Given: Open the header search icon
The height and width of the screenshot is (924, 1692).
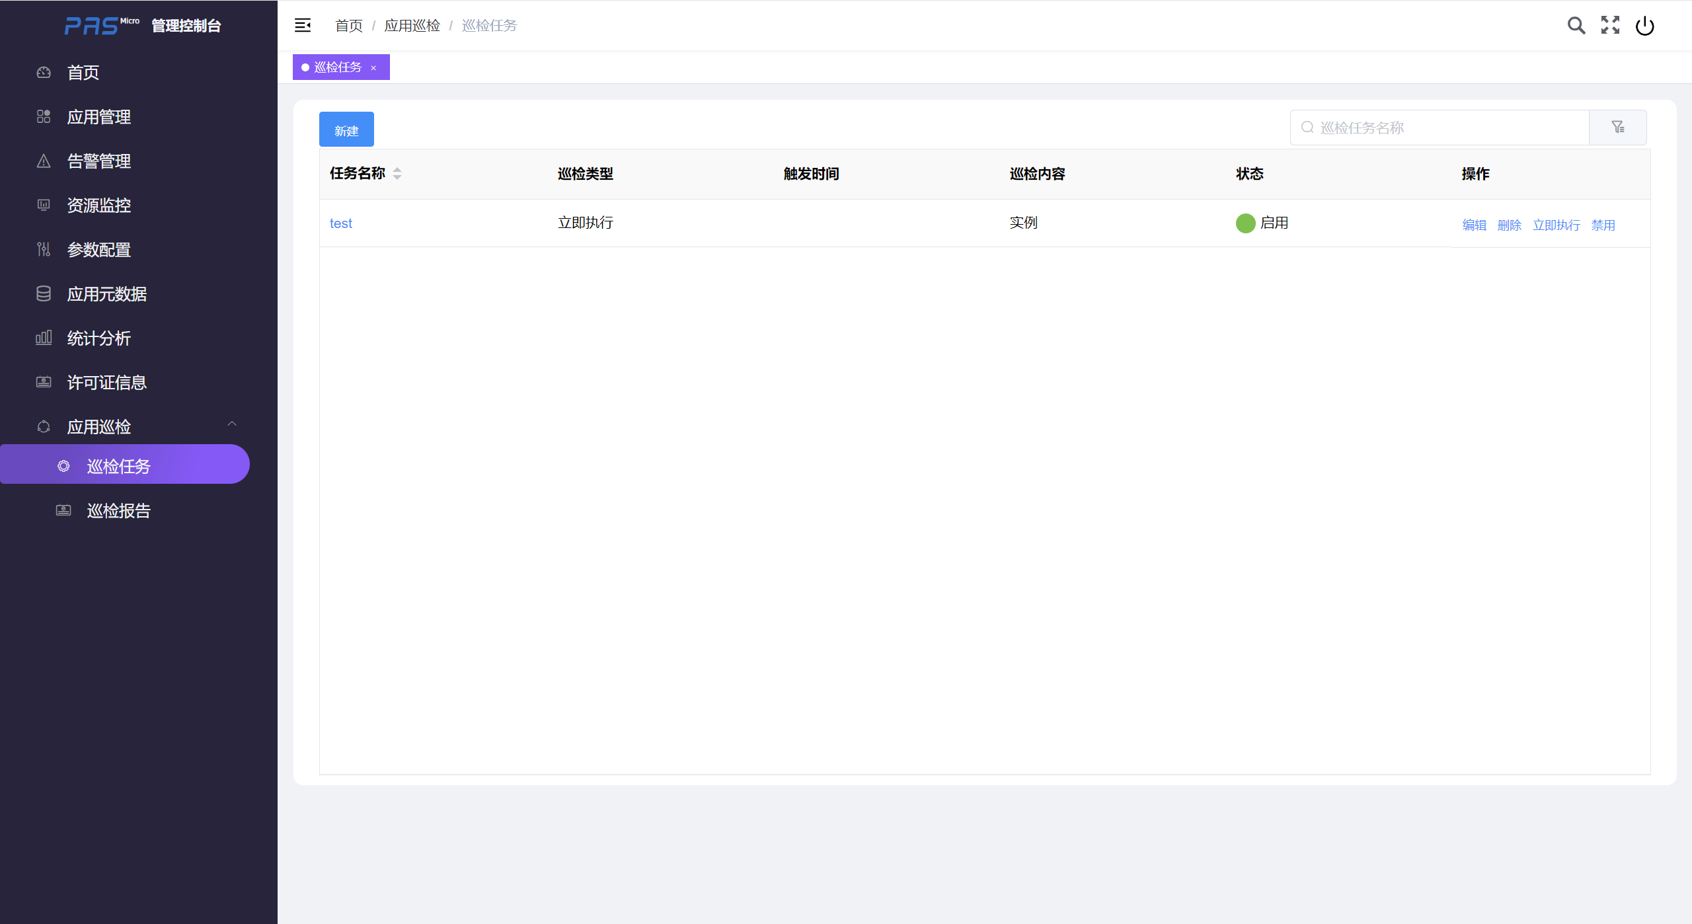Looking at the screenshot, I should coord(1576,25).
